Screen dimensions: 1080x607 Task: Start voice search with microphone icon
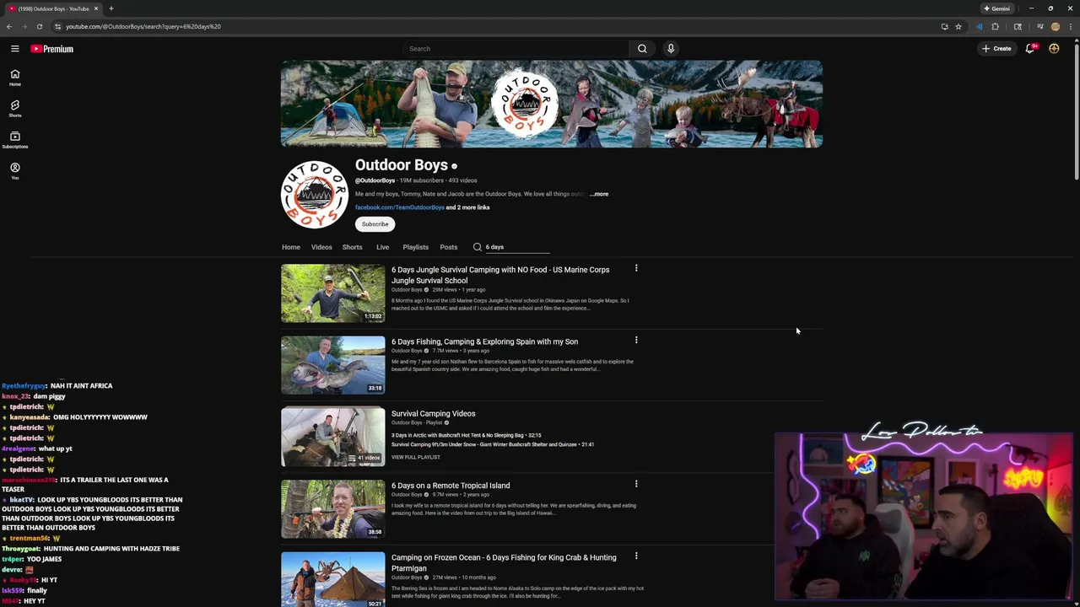[x=671, y=49]
